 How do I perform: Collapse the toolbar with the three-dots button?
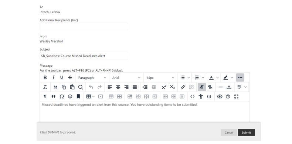click(x=240, y=78)
